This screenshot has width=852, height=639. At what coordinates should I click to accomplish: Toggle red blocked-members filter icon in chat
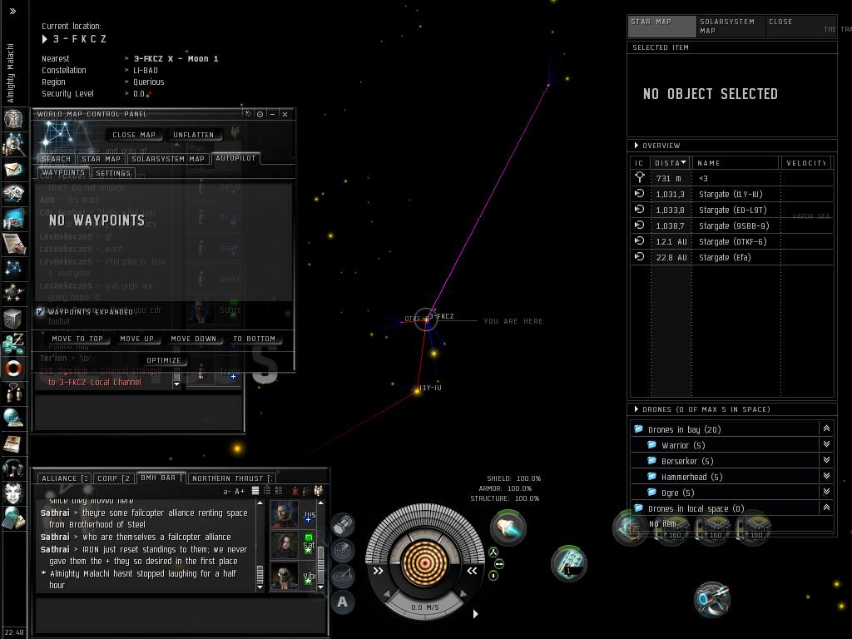coord(295,491)
